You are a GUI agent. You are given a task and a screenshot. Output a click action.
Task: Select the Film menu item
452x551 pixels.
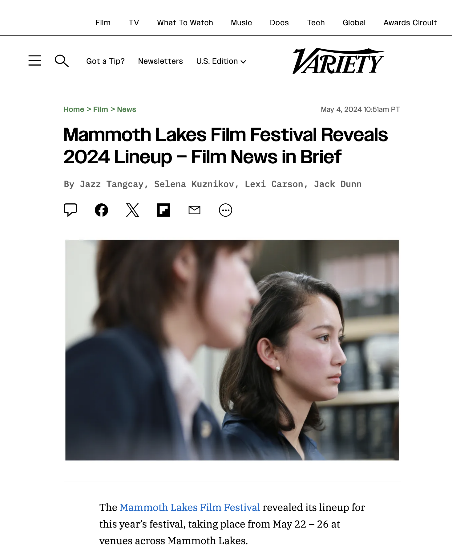tap(103, 22)
